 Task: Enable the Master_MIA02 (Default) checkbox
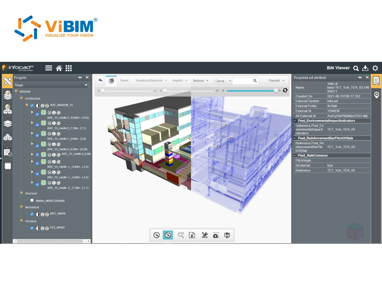pyautogui.click(x=32, y=200)
